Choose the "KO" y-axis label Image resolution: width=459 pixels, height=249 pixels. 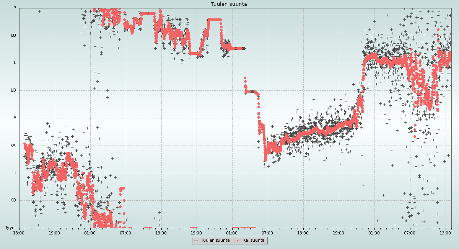(x=13, y=200)
